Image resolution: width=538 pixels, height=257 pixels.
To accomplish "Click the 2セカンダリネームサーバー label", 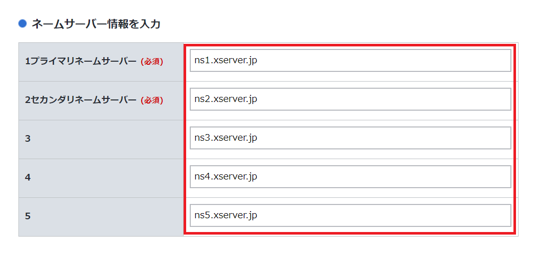I will (81, 100).
